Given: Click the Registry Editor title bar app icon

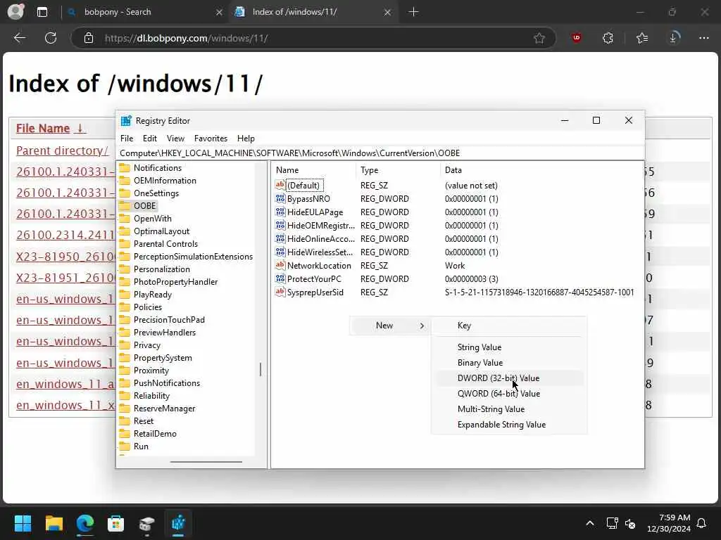Looking at the screenshot, I should [x=126, y=121].
